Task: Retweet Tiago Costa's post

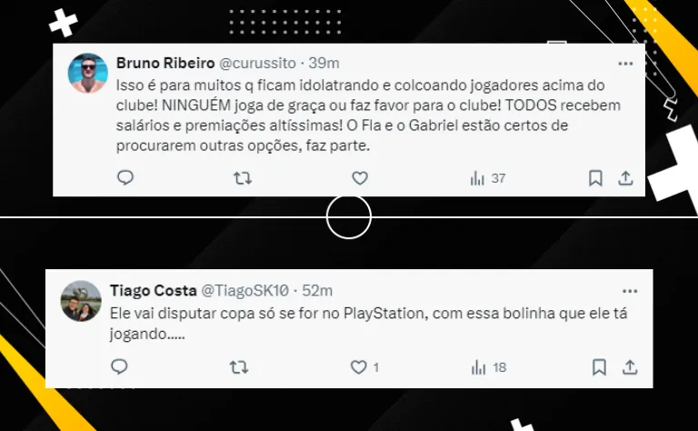Action: [x=239, y=367]
